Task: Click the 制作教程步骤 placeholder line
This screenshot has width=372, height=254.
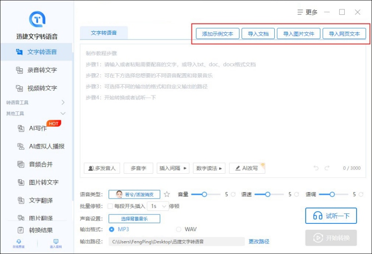Action: [101, 53]
